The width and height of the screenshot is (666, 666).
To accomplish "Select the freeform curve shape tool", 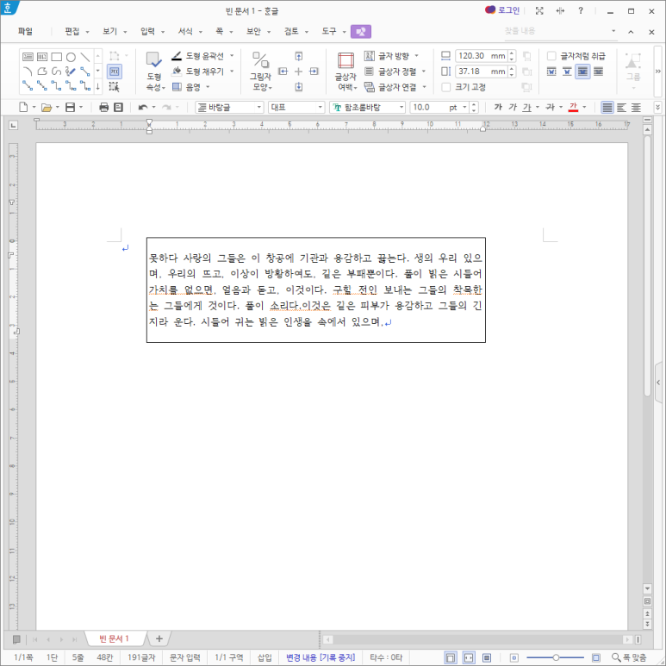I will tap(57, 72).
